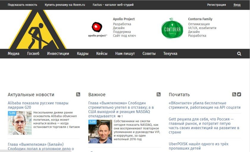Open RSS feed for Важное section
The height and width of the screenshot is (152, 250).
(x=158, y=95)
